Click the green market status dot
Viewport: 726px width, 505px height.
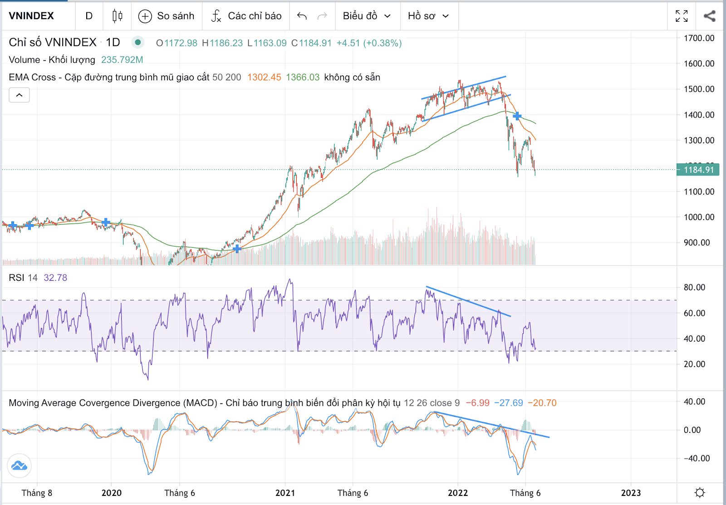(x=137, y=43)
